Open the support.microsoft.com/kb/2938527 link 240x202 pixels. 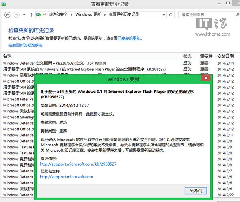point(78,164)
